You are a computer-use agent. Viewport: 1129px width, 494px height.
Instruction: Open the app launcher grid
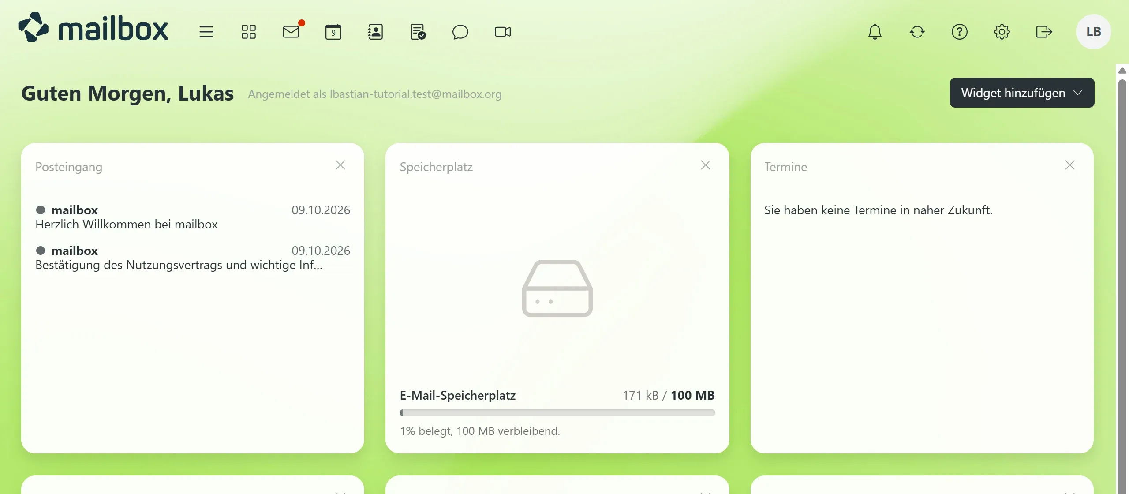248,32
